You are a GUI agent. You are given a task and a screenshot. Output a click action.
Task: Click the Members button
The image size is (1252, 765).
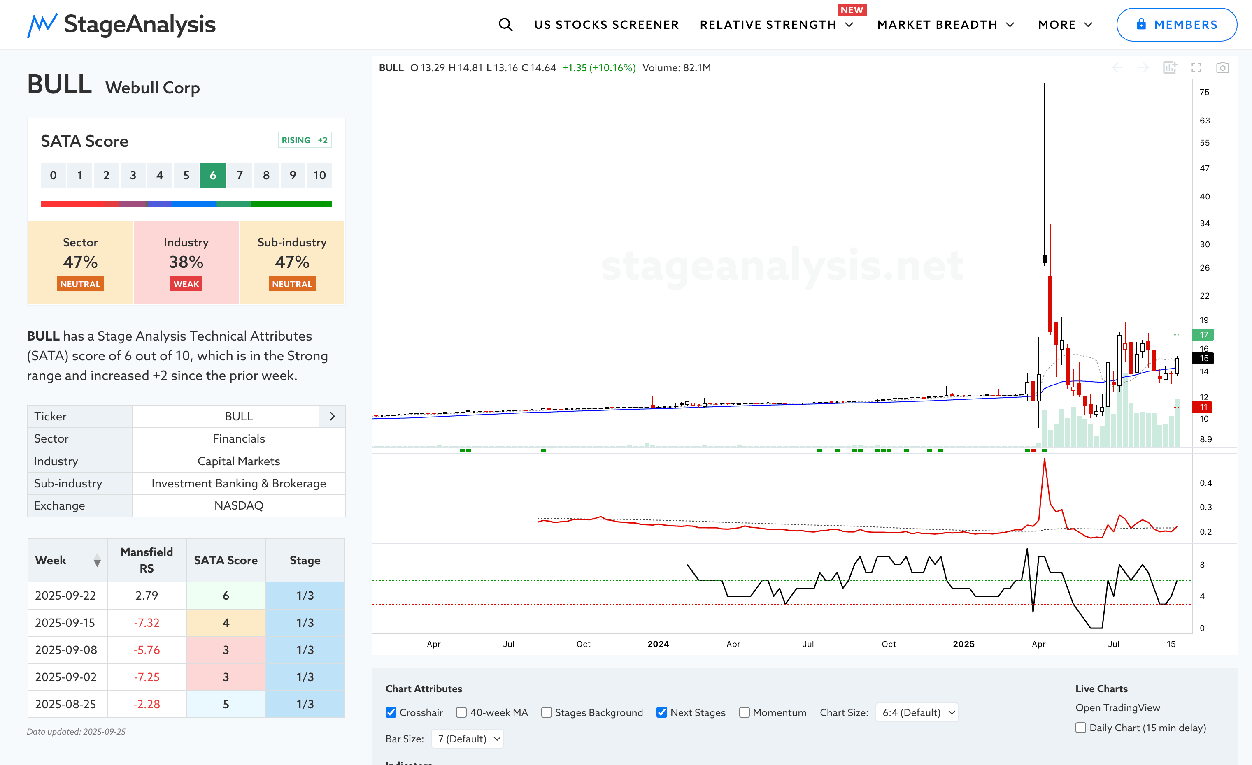tap(1176, 24)
